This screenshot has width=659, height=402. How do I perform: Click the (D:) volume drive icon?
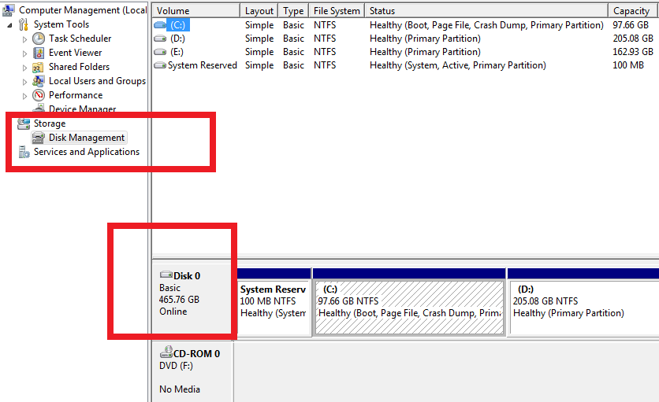[x=160, y=39]
